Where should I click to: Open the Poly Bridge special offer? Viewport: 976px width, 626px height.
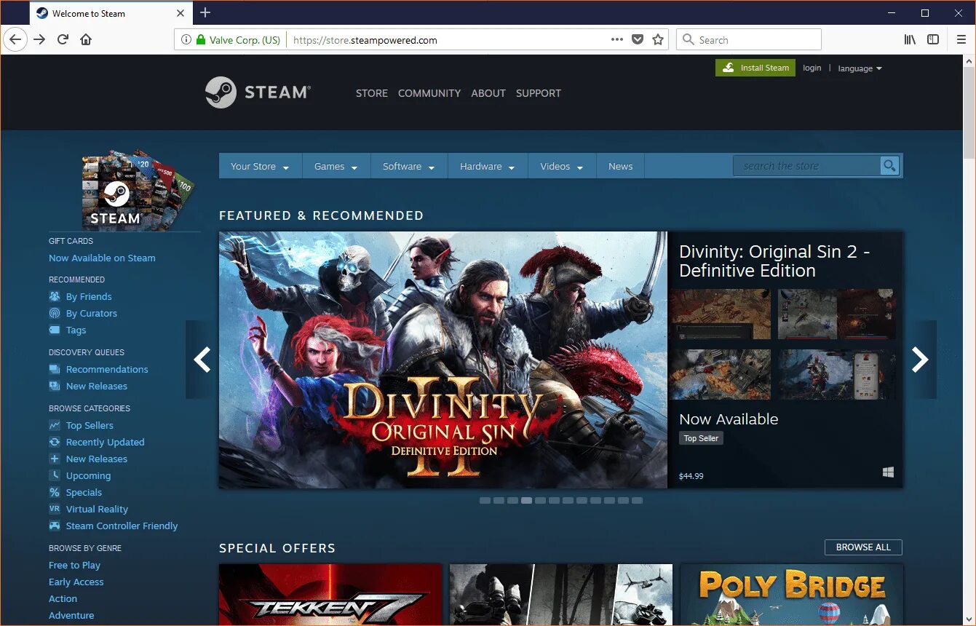coord(792,594)
